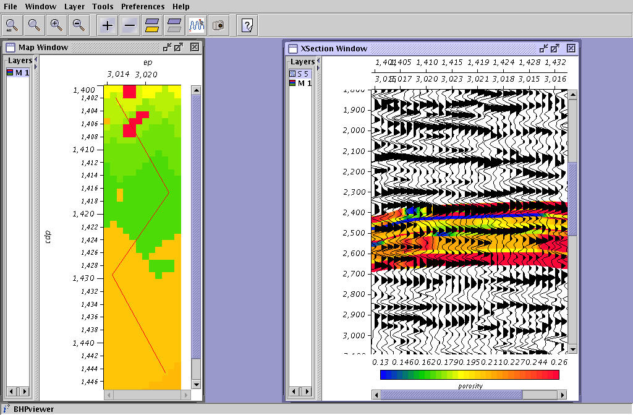Minimize the XSection Window
The image size is (633, 415).
(x=544, y=48)
